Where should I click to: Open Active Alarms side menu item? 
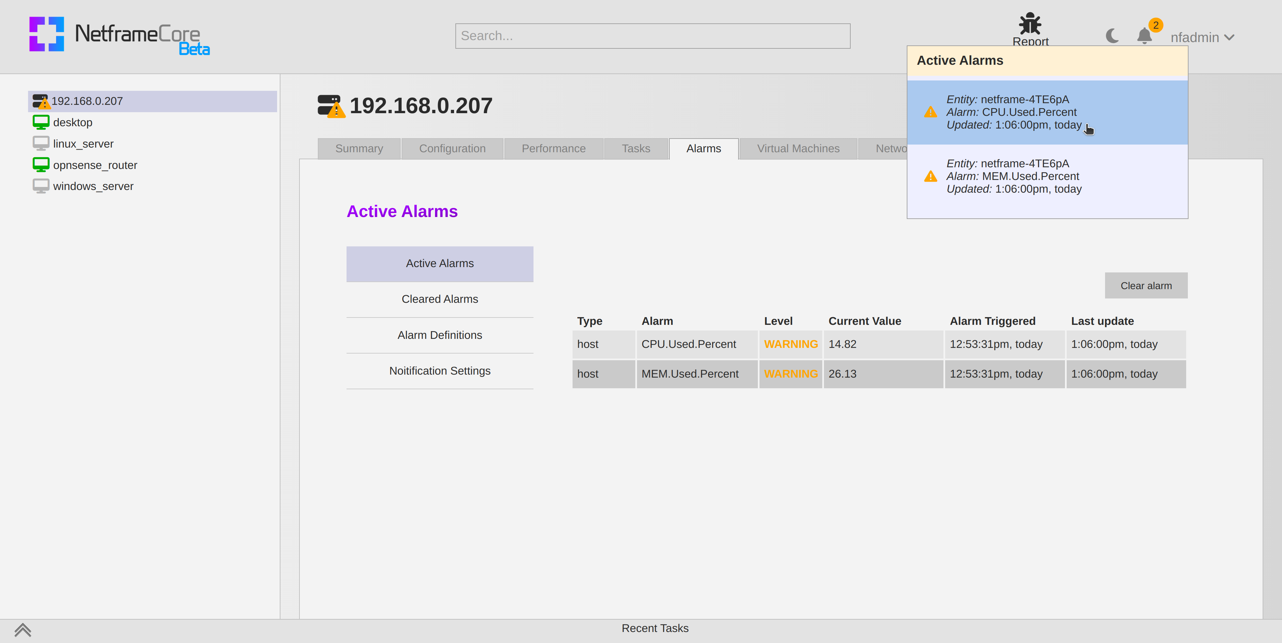(439, 264)
